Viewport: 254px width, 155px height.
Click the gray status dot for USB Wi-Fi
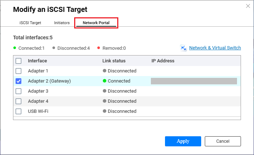(105, 111)
